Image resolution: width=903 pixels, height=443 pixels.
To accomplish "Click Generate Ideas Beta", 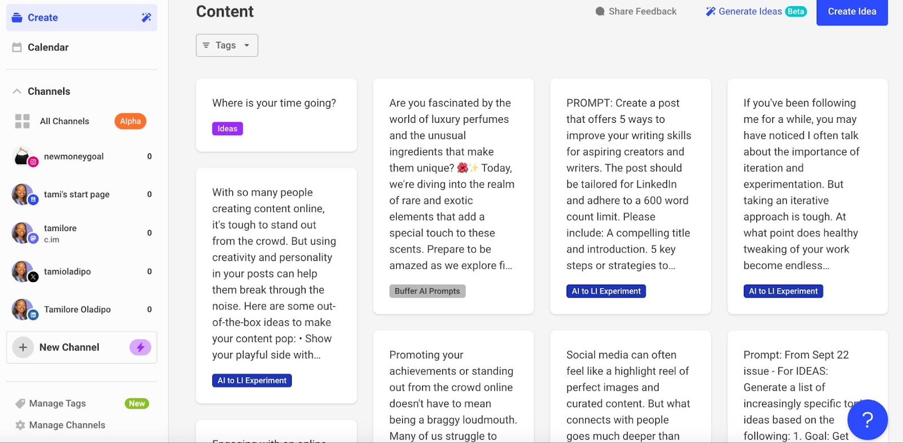I will 756,11.
